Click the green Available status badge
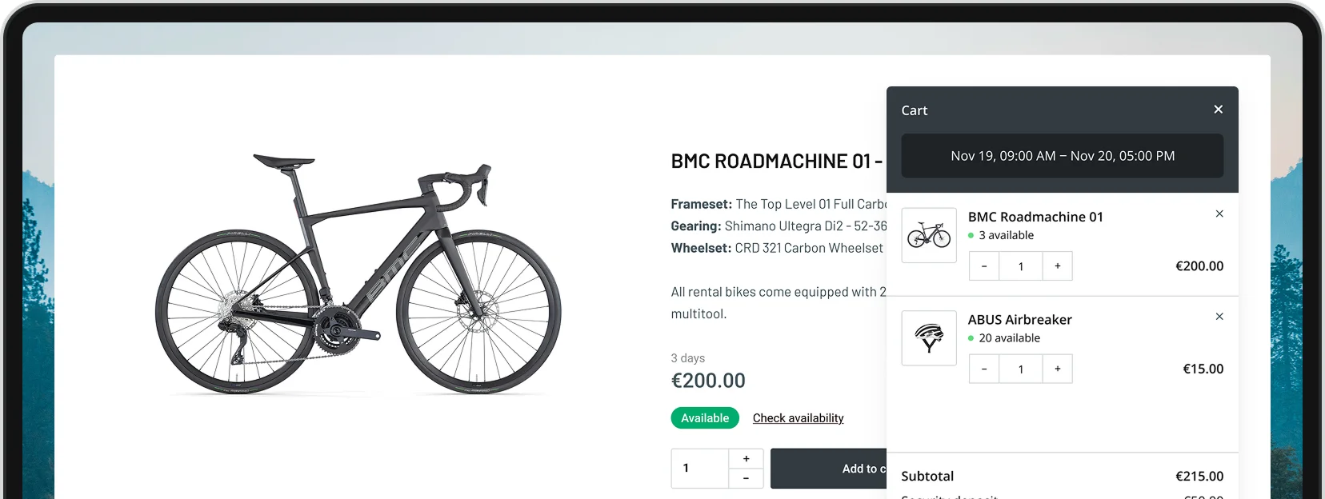Image resolution: width=1325 pixels, height=499 pixels. [x=705, y=418]
